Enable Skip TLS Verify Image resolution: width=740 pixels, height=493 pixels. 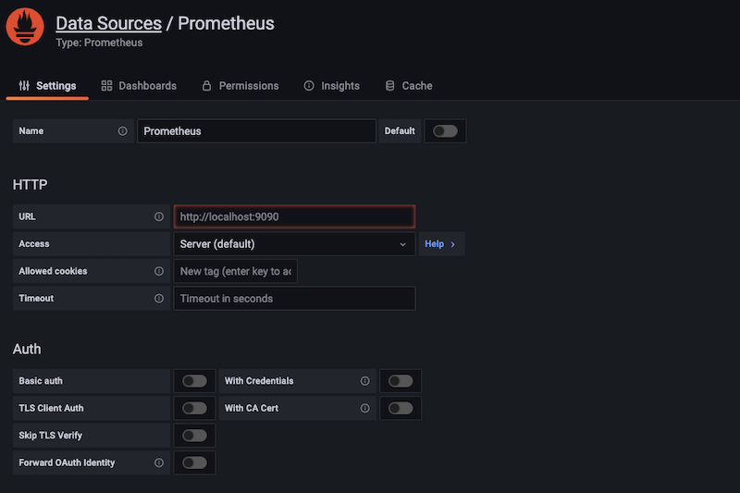[x=195, y=436]
